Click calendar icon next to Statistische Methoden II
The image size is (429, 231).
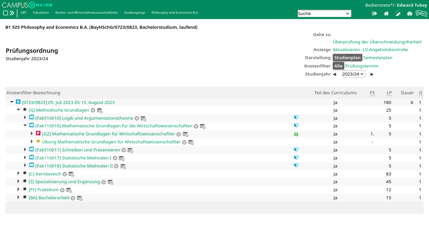[x=123, y=166]
